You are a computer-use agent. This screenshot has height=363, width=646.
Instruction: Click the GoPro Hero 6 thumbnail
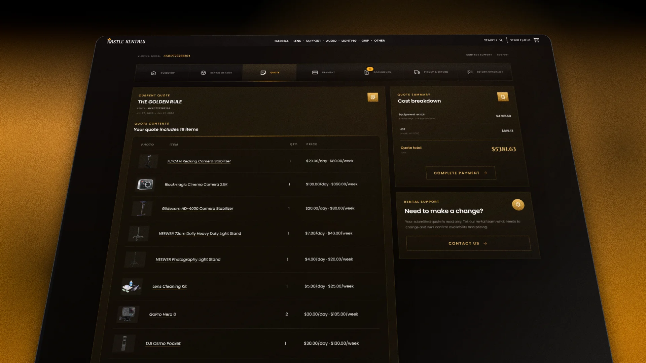click(128, 315)
